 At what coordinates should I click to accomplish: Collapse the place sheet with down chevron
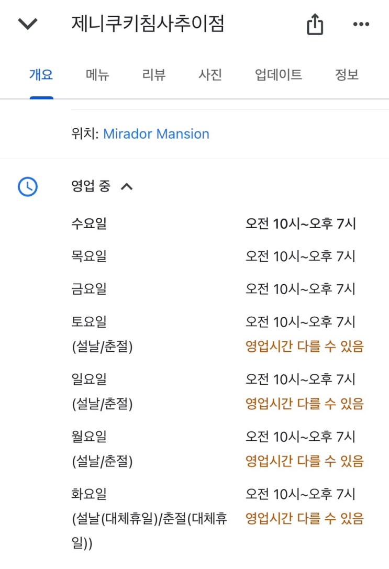(27, 24)
